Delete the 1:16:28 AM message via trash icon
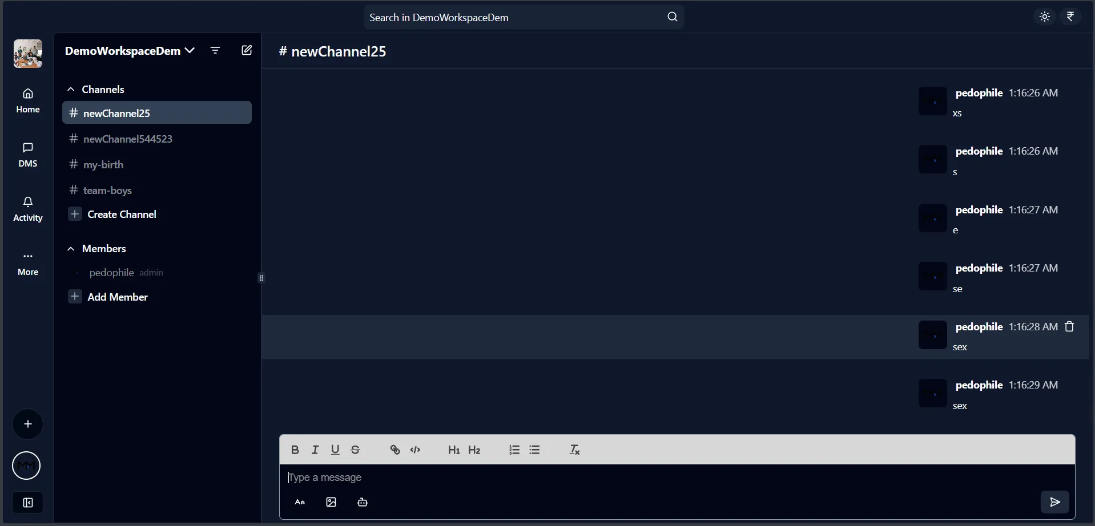The height and width of the screenshot is (526, 1095). pyautogui.click(x=1070, y=327)
